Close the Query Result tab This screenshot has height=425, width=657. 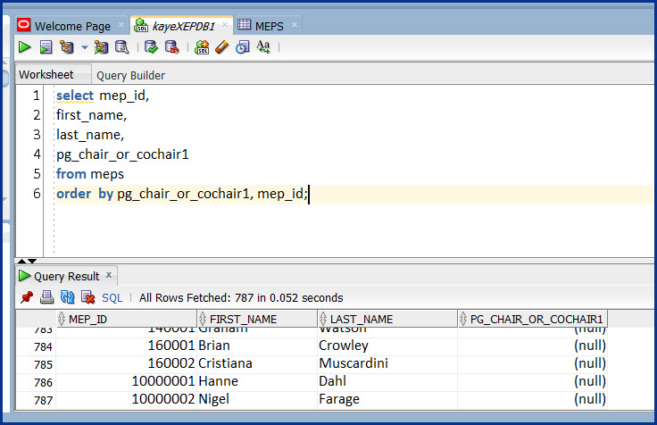coord(109,275)
